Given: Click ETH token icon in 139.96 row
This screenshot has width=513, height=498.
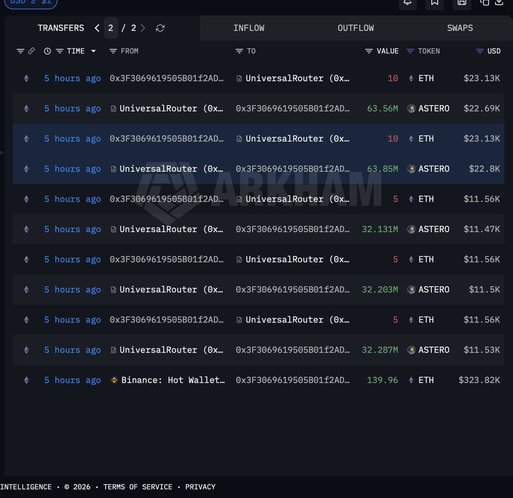Looking at the screenshot, I should pos(411,380).
